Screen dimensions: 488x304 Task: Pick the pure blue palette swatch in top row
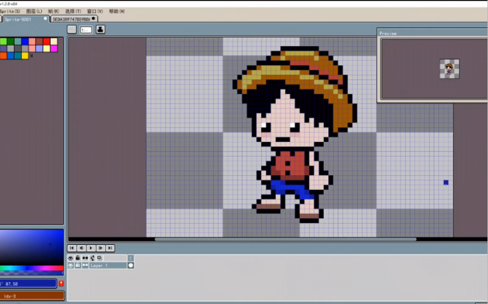coord(25,41)
